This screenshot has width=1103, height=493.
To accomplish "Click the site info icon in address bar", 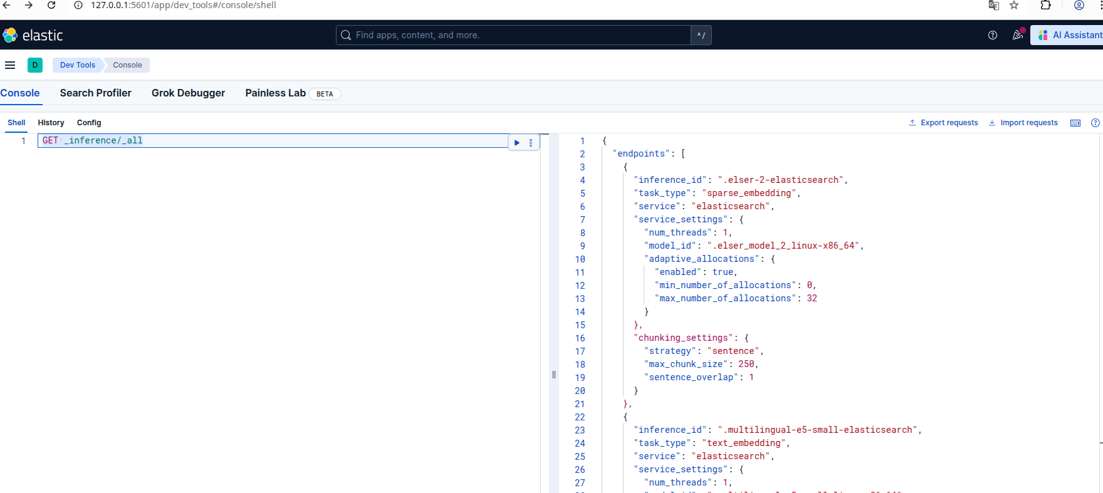I will [x=78, y=5].
